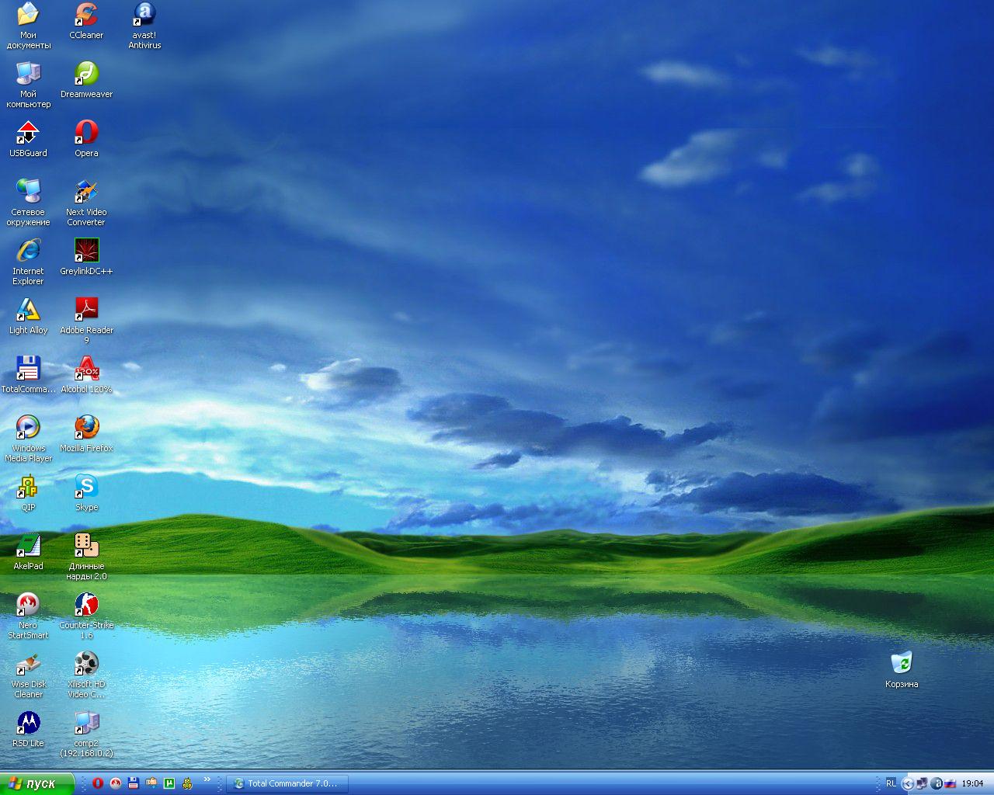Click the network connection tray icon
994x795 pixels.
923,783
